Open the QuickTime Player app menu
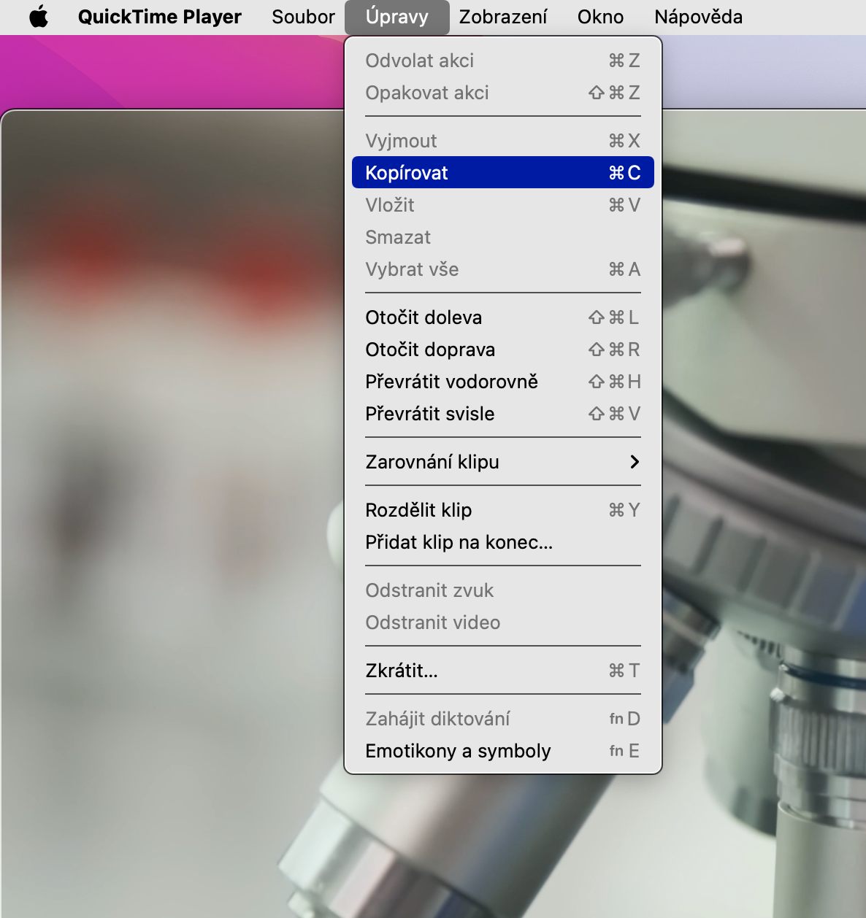The image size is (866, 918). point(160,17)
